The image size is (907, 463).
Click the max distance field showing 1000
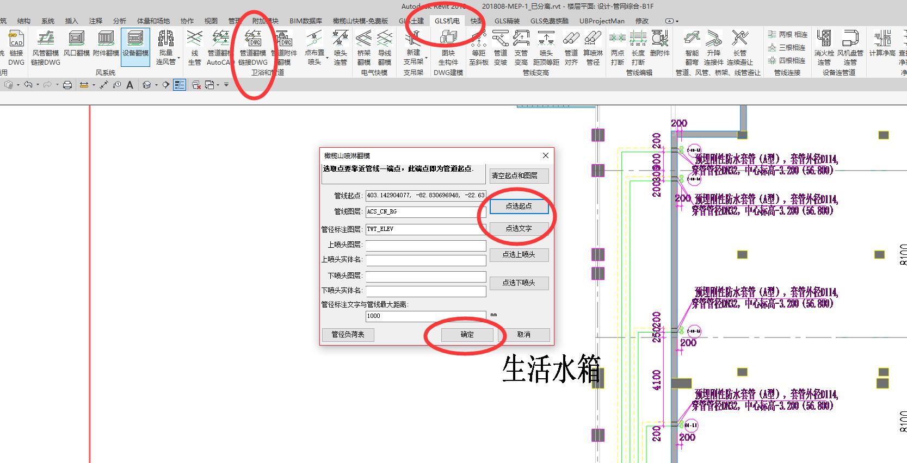(425, 316)
